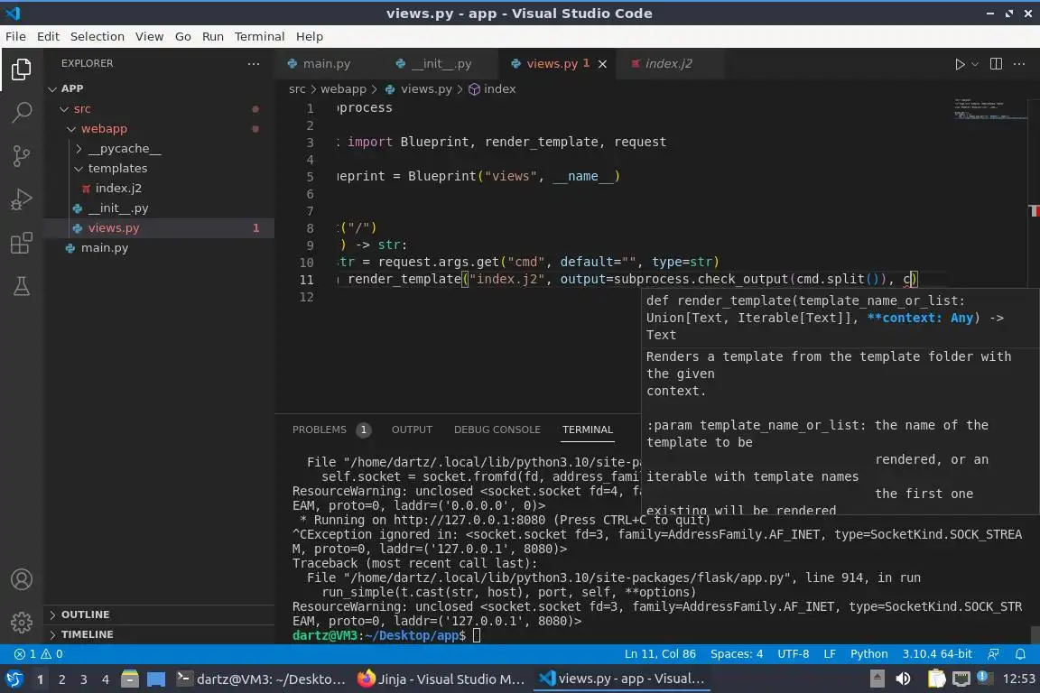
Task: Open notifications bell in status bar
Action: (x=1020, y=654)
